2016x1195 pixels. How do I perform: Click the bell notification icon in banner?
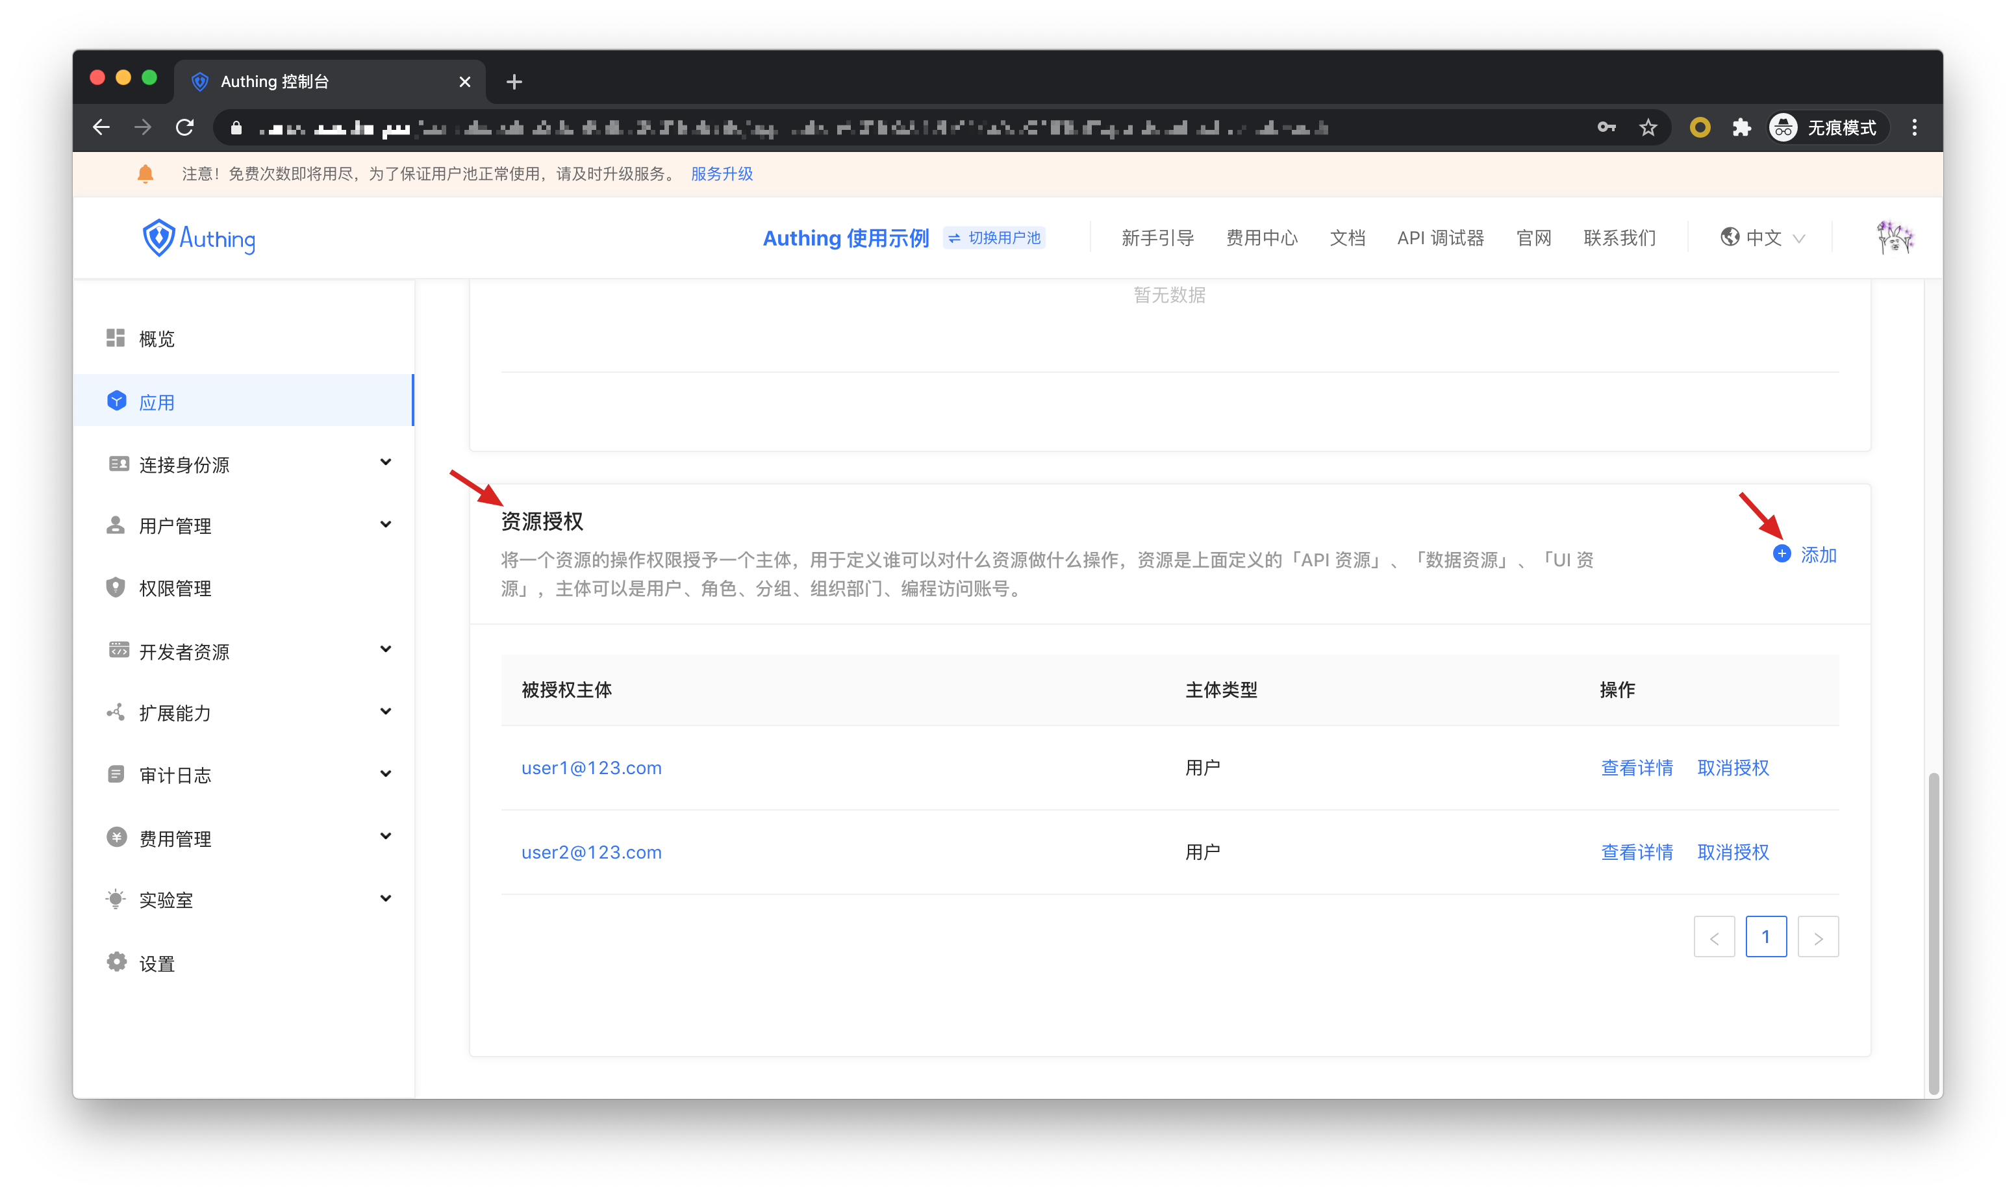point(145,174)
